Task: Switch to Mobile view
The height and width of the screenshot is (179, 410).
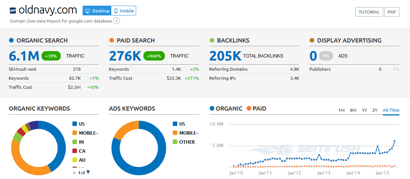Action: coord(124,11)
